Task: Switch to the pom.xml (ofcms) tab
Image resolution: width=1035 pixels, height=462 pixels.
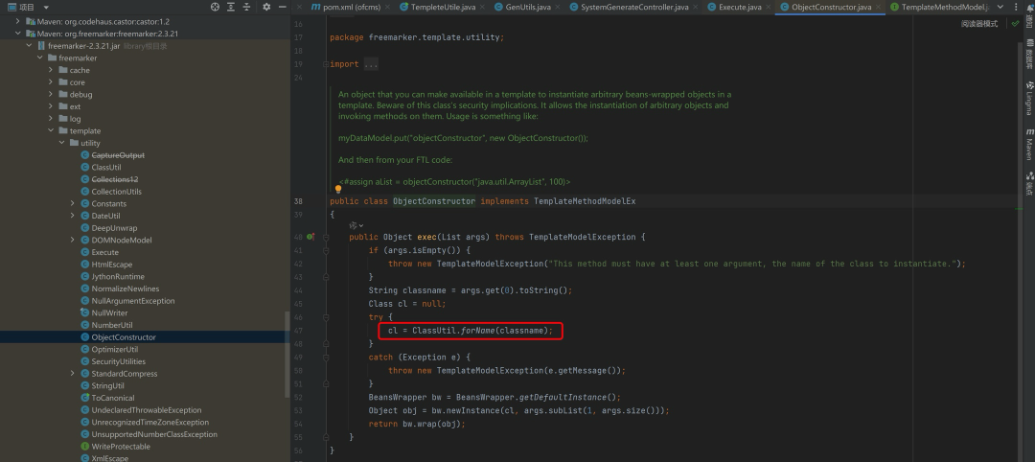Action: coord(349,7)
